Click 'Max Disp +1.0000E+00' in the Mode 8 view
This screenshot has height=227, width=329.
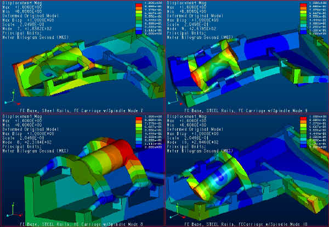coord(29,134)
